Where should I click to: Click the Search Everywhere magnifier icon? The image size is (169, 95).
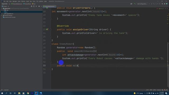(162, 4)
